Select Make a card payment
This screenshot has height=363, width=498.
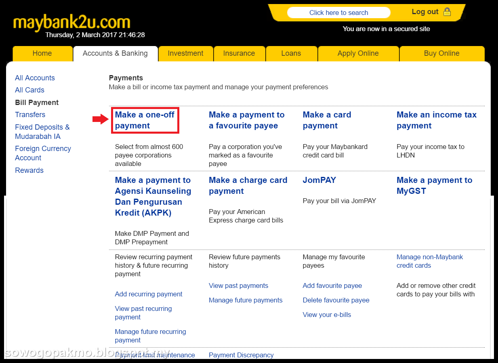[x=327, y=120]
